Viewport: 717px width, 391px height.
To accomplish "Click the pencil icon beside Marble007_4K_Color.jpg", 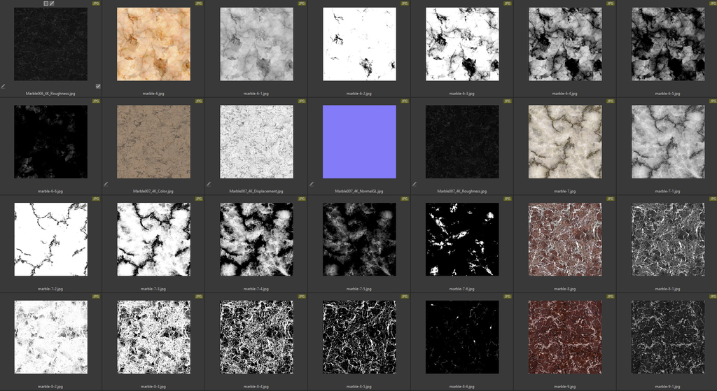I will (106, 184).
